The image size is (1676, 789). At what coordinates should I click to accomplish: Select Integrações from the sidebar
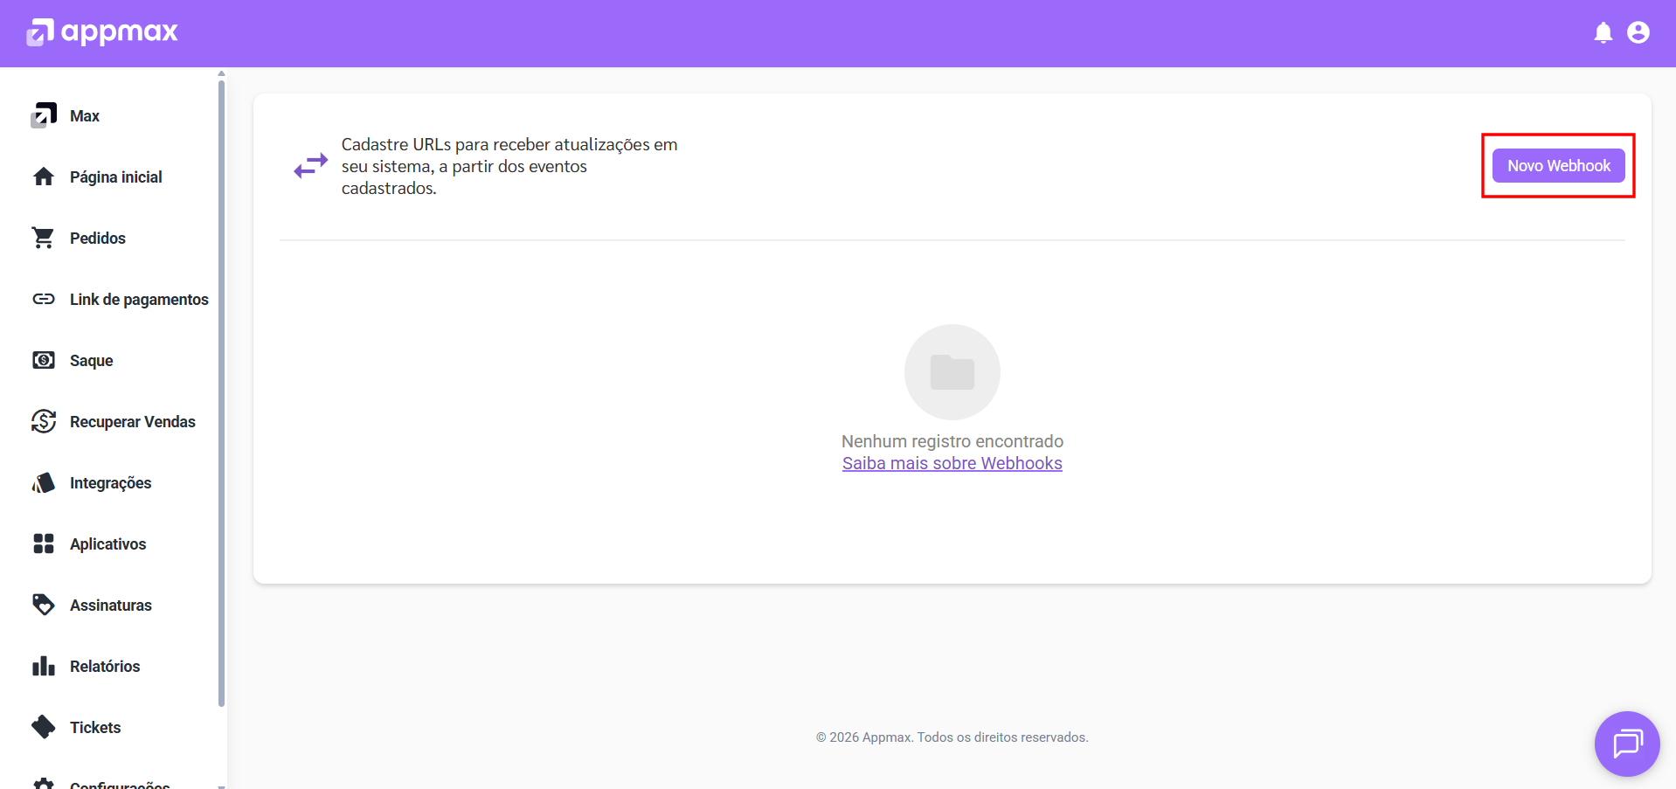click(x=110, y=483)
